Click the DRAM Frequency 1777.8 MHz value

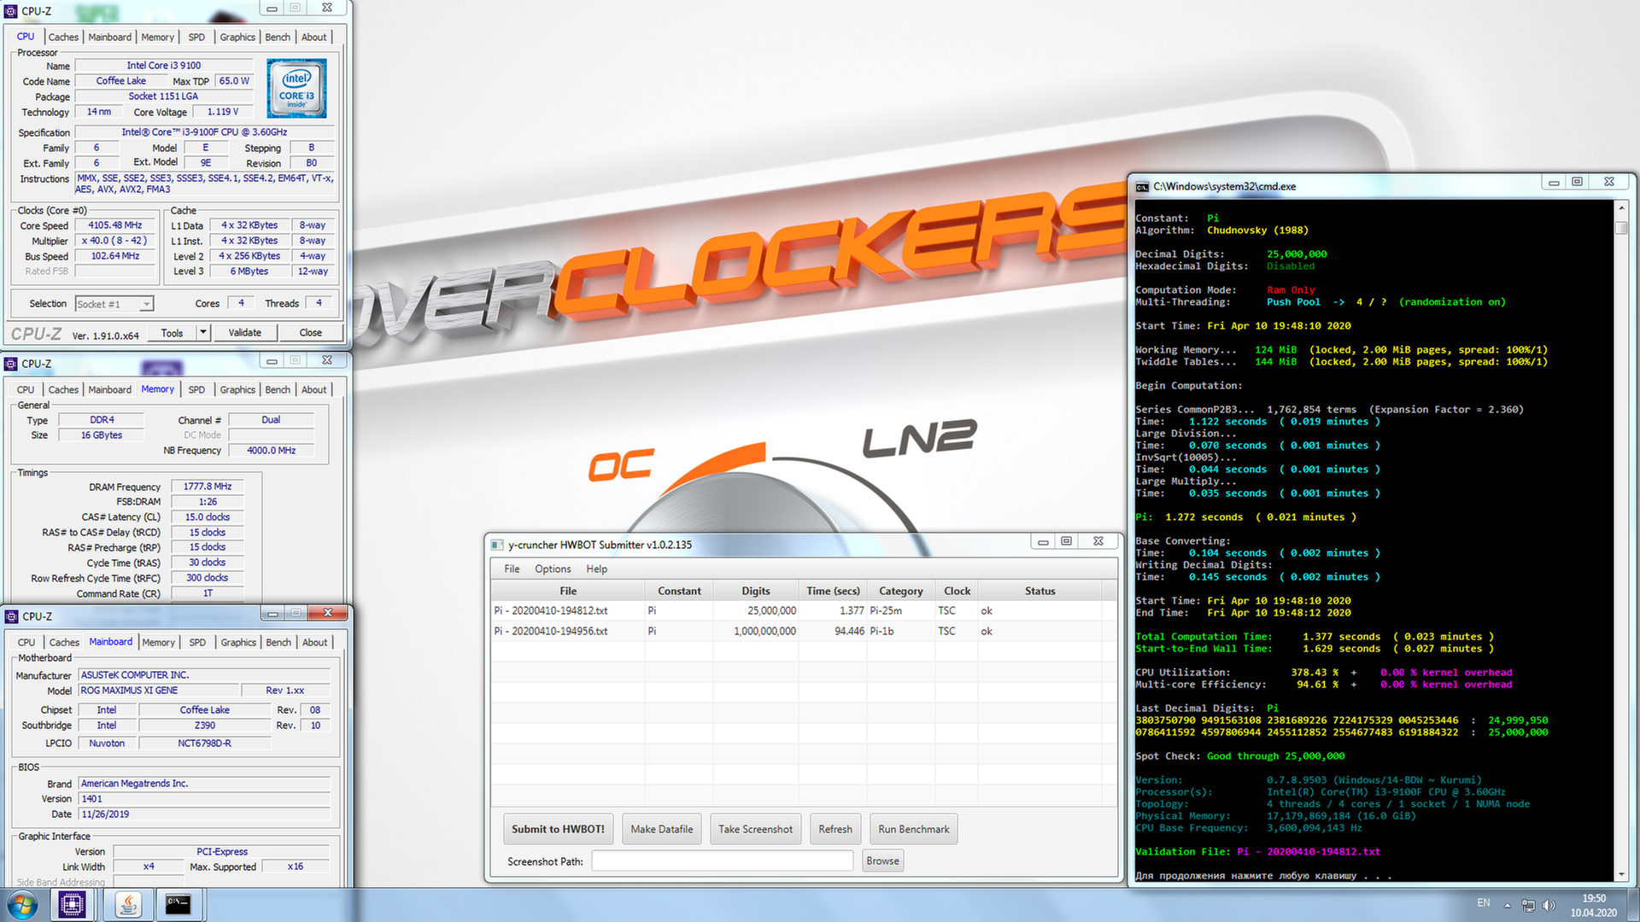coord(208,487)
